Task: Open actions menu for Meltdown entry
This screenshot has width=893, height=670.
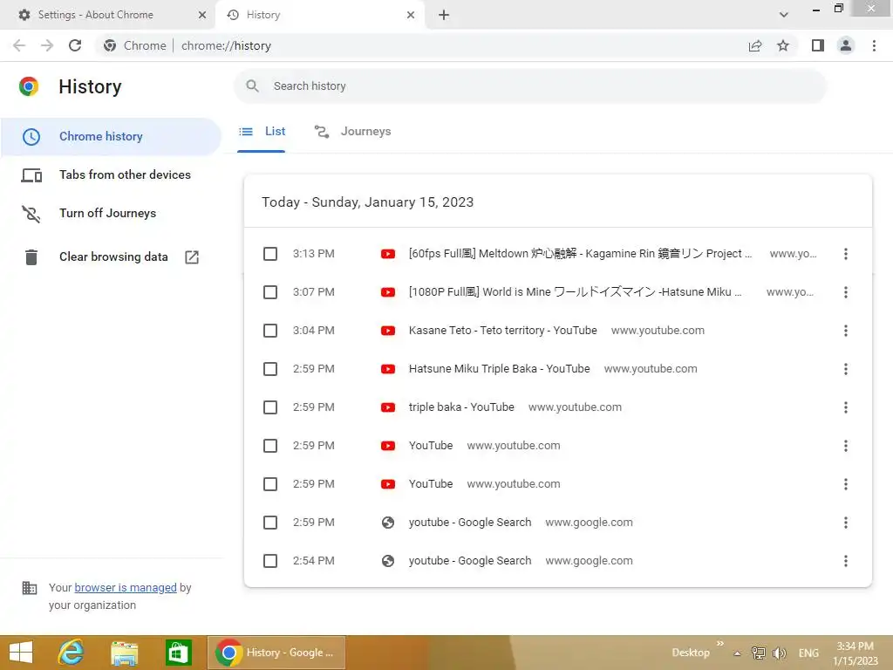Action: (x=846, y=254)
